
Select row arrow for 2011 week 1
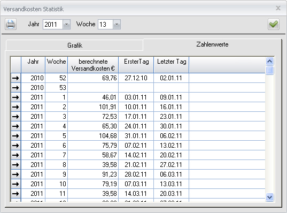(15, 97)
